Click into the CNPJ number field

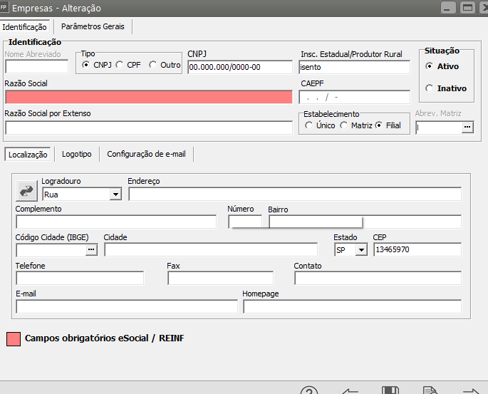pos(240,67)
